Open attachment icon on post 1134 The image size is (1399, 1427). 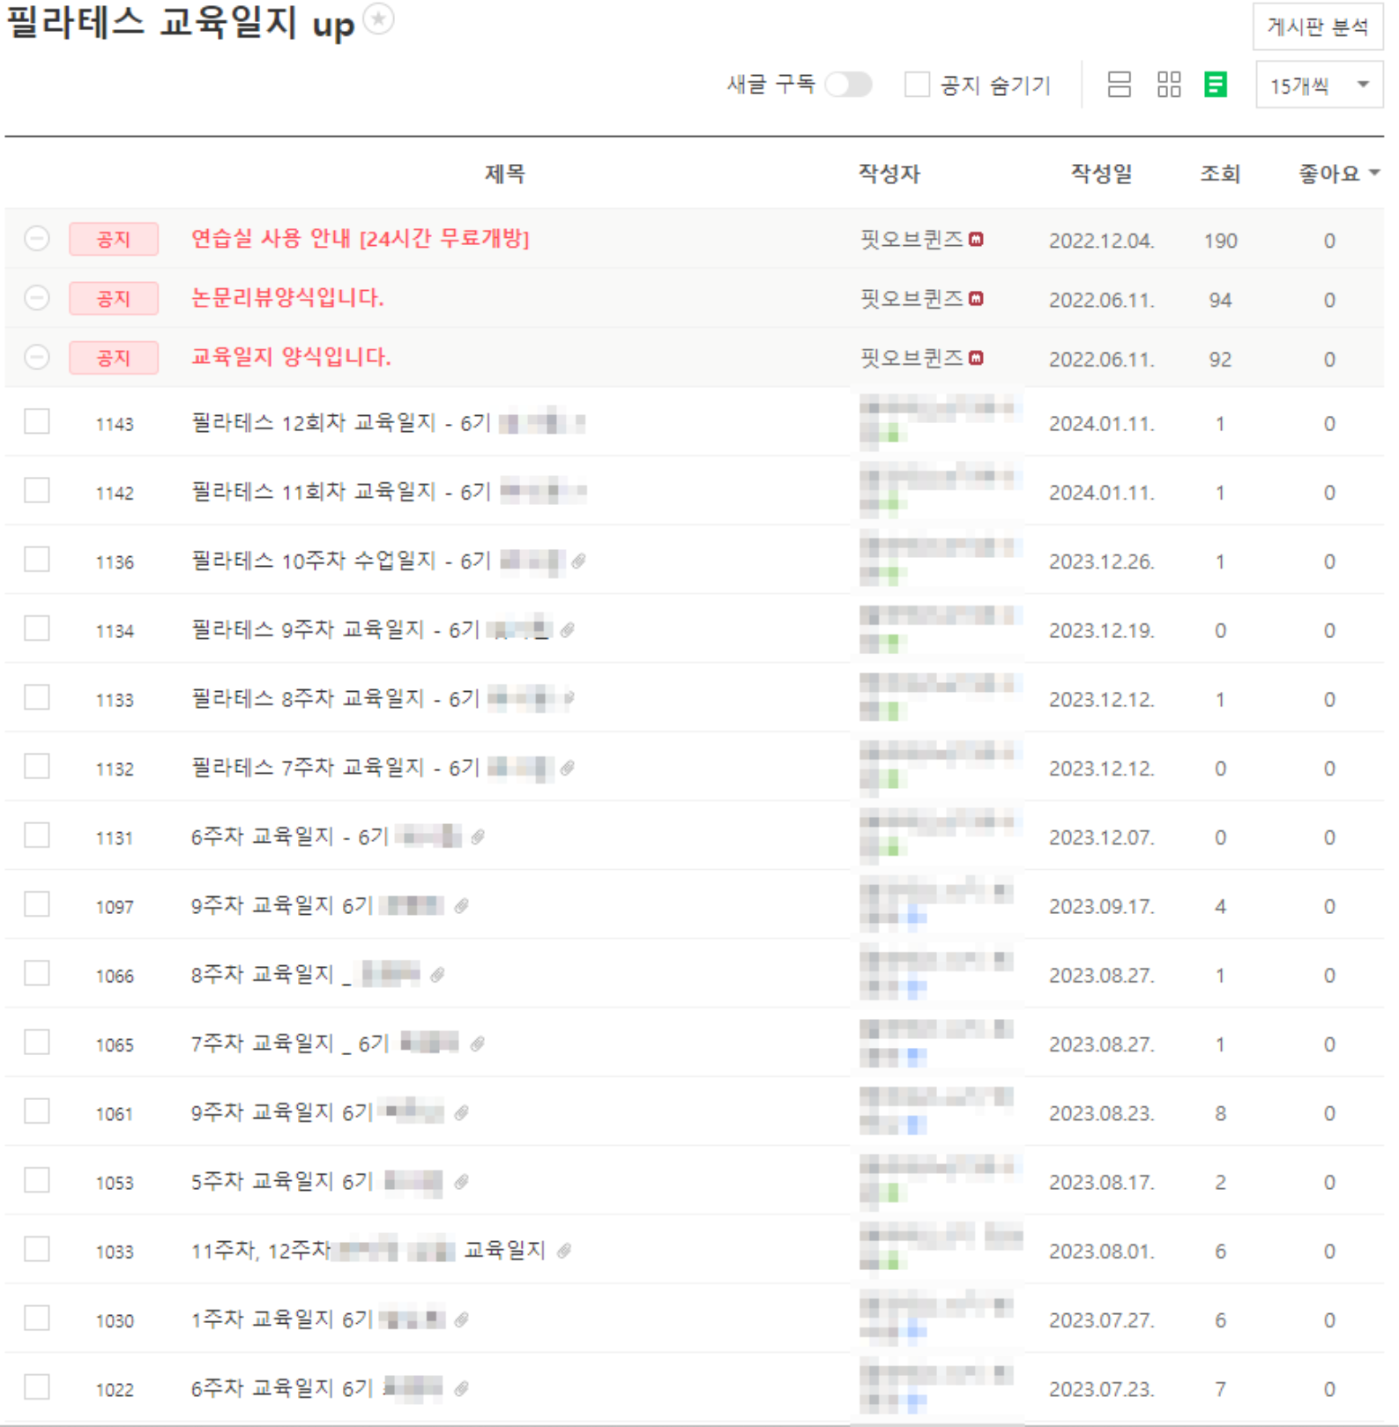(568, 629)
